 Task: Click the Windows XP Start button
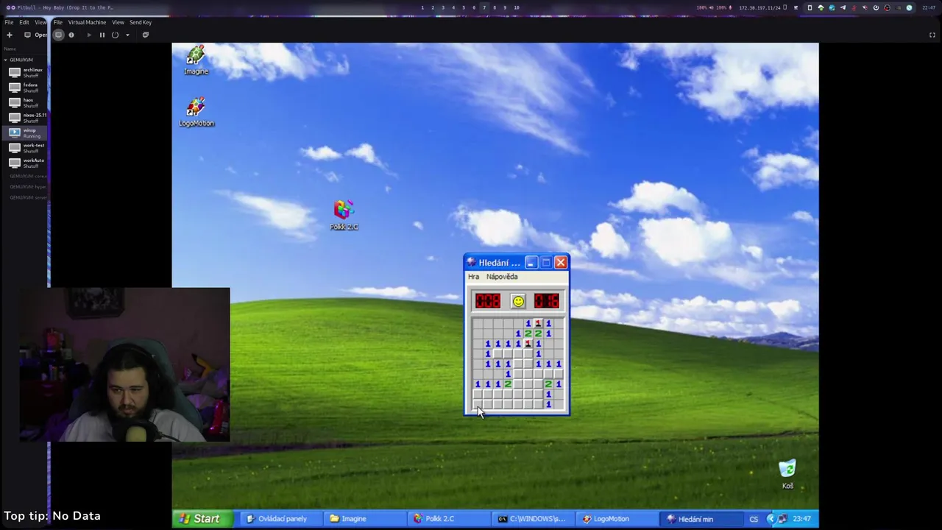point(201,519)
